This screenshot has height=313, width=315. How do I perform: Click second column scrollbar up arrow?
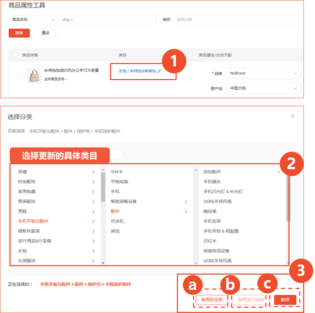tap(196, 170)
